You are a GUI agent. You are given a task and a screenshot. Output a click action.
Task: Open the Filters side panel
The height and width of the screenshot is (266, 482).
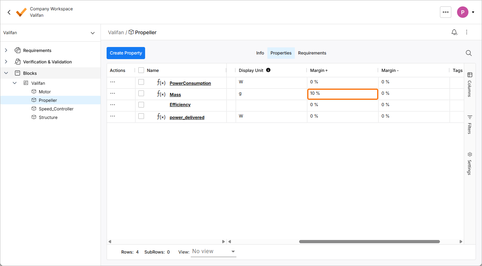[470, 124]
